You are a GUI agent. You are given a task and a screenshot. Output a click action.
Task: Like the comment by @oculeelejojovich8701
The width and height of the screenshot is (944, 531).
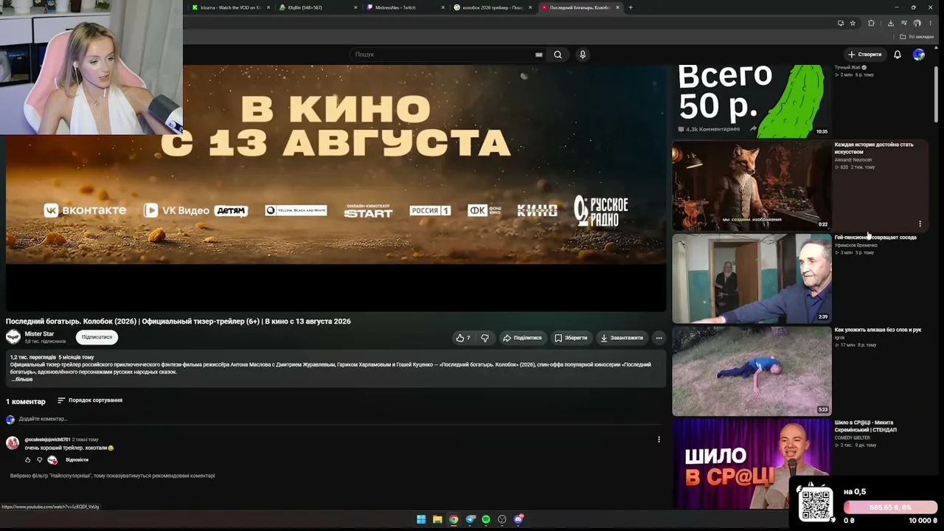(x=28, y=460)
